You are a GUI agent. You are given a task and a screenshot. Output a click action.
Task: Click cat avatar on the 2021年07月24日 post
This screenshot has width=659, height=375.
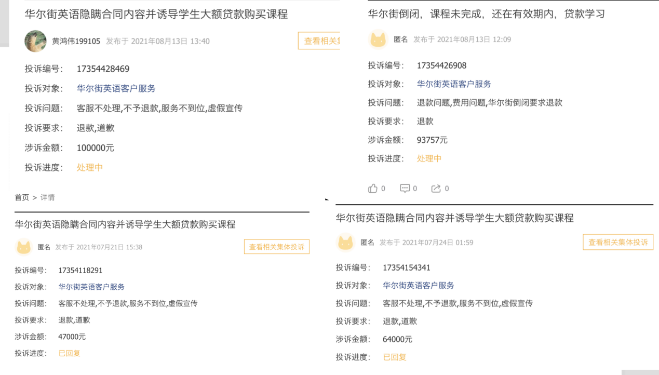[345, 243]
